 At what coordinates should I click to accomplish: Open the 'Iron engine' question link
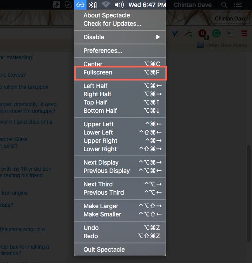14,193
